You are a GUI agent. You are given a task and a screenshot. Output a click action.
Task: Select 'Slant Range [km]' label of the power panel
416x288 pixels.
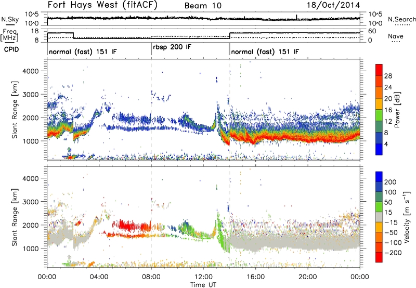[15, 110]
